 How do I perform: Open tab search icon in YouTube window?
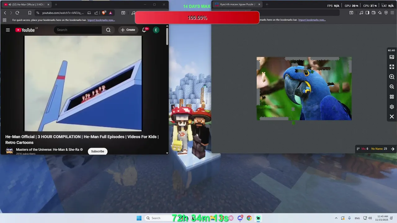(123, 13)
